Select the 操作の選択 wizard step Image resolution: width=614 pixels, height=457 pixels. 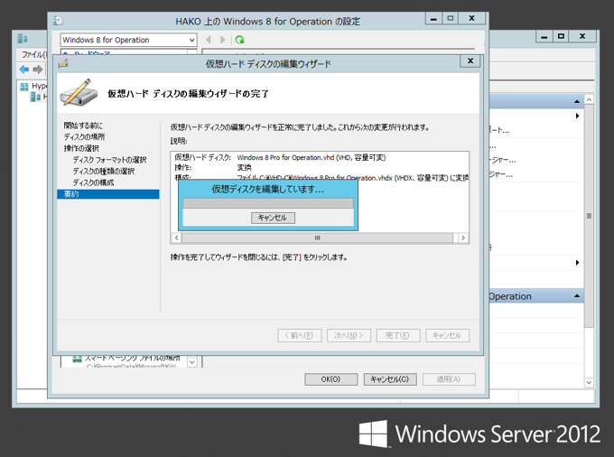coord(81,148)
